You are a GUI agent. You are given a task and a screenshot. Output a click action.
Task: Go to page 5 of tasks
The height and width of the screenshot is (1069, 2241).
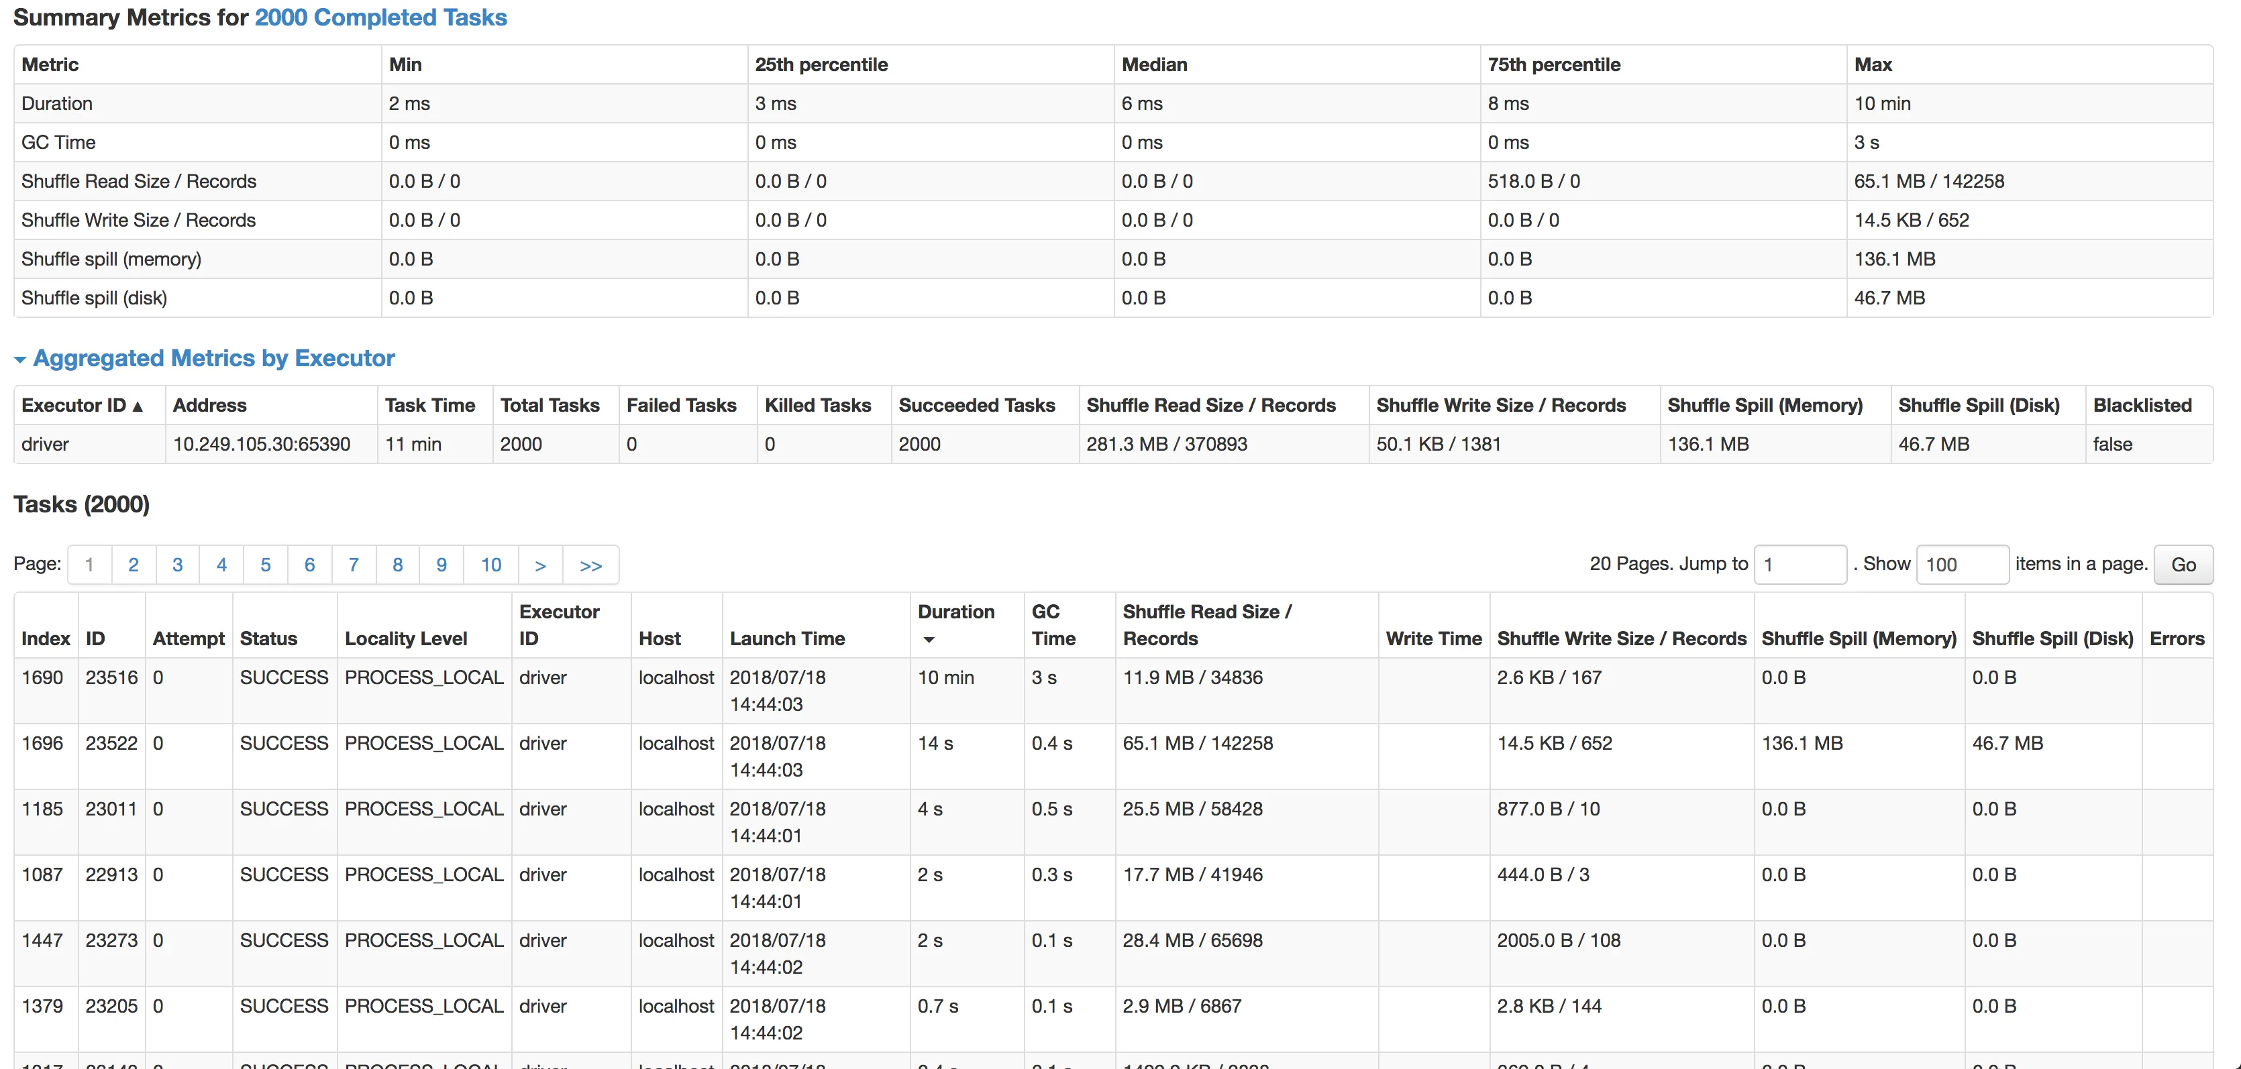click(265, 565)
